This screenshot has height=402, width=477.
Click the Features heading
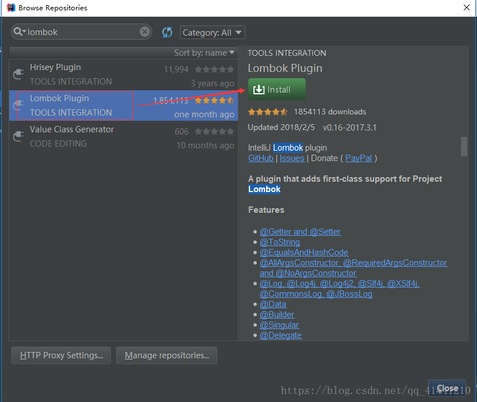(266, 210)
